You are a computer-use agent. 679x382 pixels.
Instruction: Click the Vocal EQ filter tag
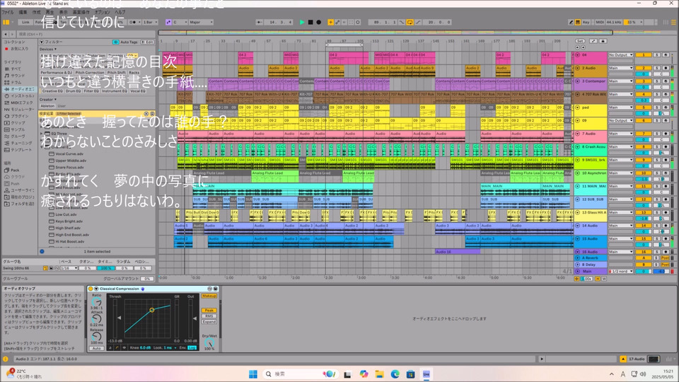pyautogui.click(x=137, y=91)
